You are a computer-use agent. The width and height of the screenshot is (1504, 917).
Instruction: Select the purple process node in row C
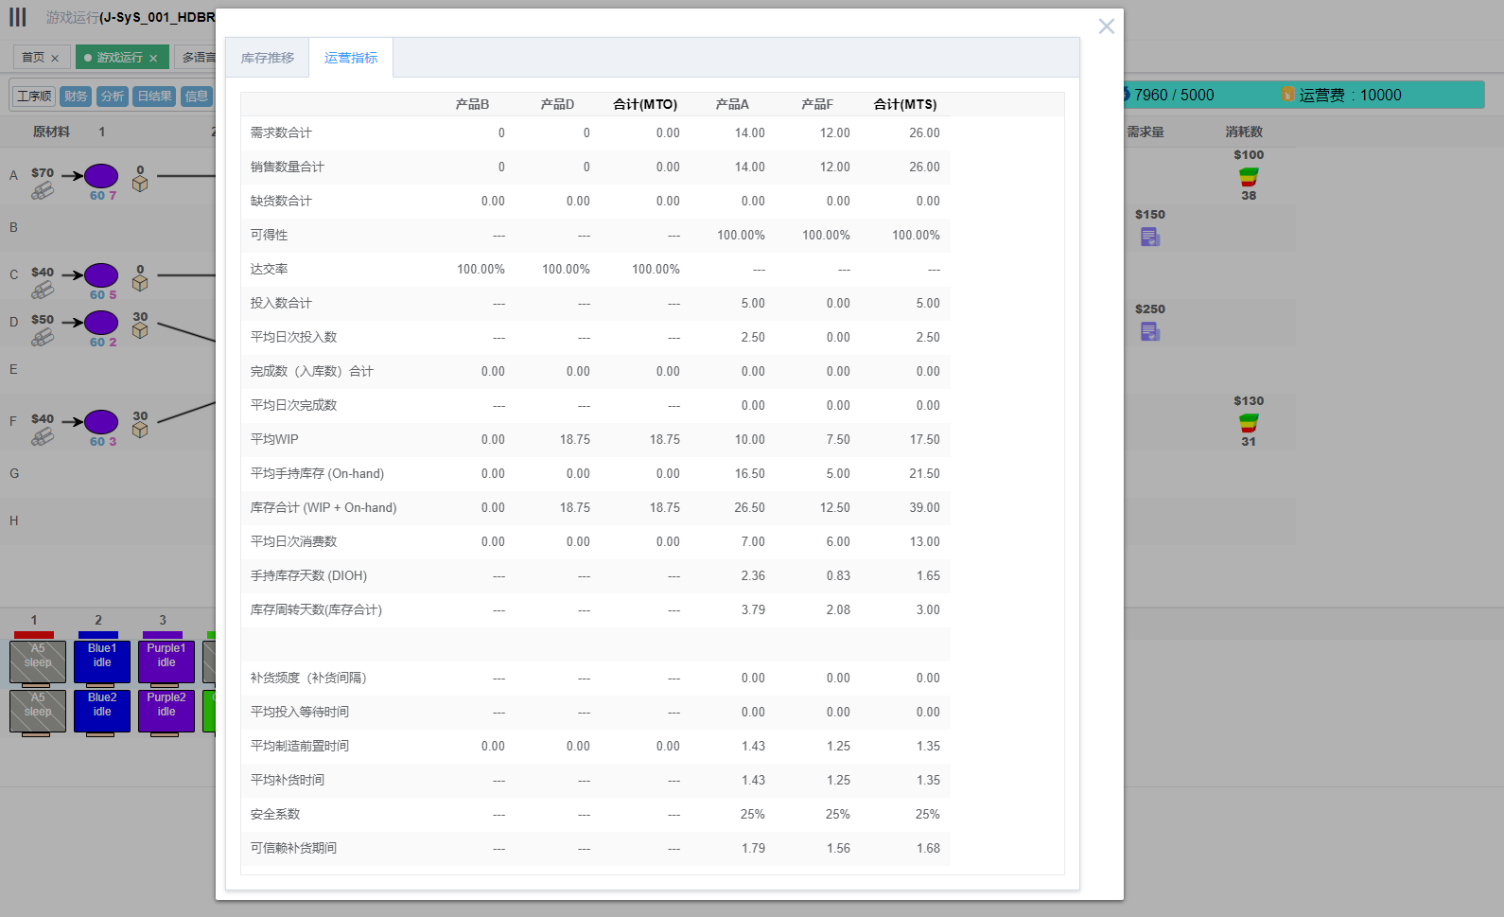[101, 275]
